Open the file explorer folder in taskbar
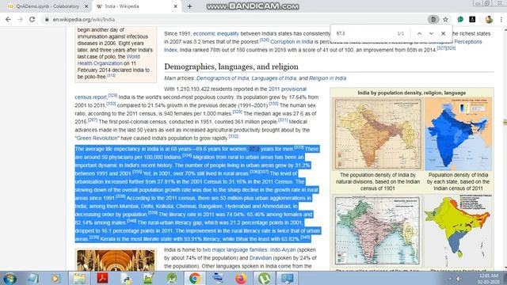 click(x=79, y=278)
